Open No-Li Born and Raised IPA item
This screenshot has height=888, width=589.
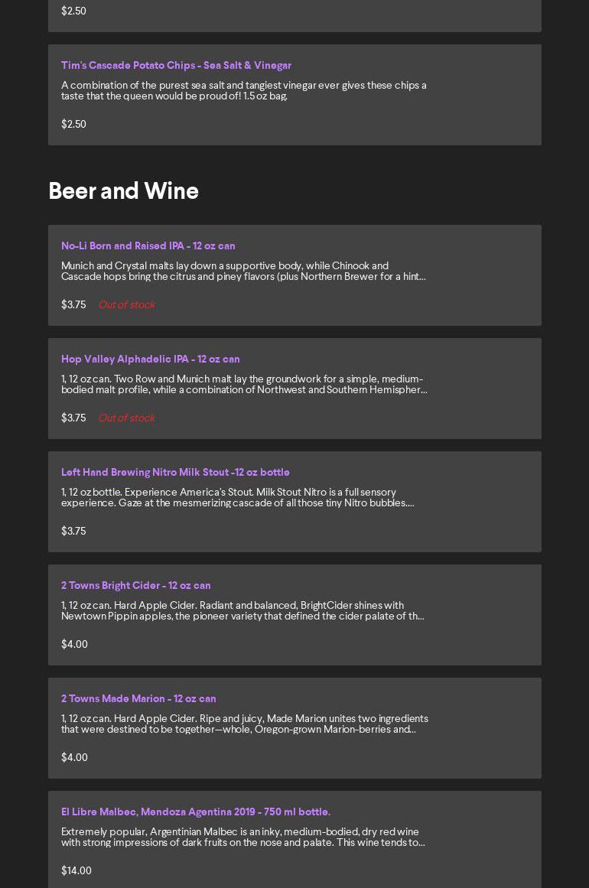(x=148, y=246)
